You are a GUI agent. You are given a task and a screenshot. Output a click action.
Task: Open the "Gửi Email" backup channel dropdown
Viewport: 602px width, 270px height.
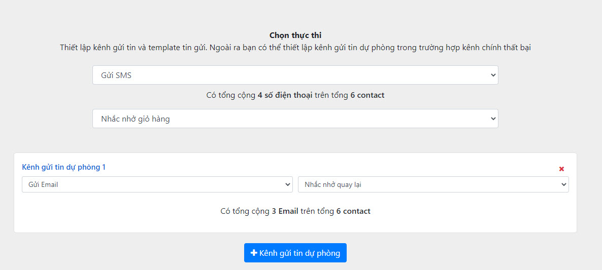click(157, 184)
